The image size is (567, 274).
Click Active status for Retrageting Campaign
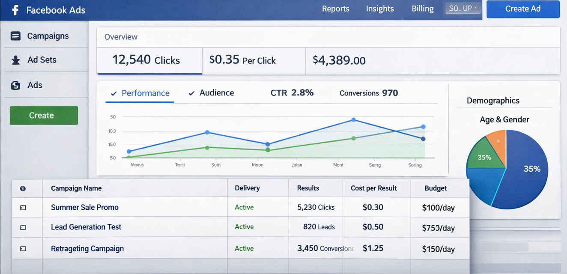coord(244,248)
